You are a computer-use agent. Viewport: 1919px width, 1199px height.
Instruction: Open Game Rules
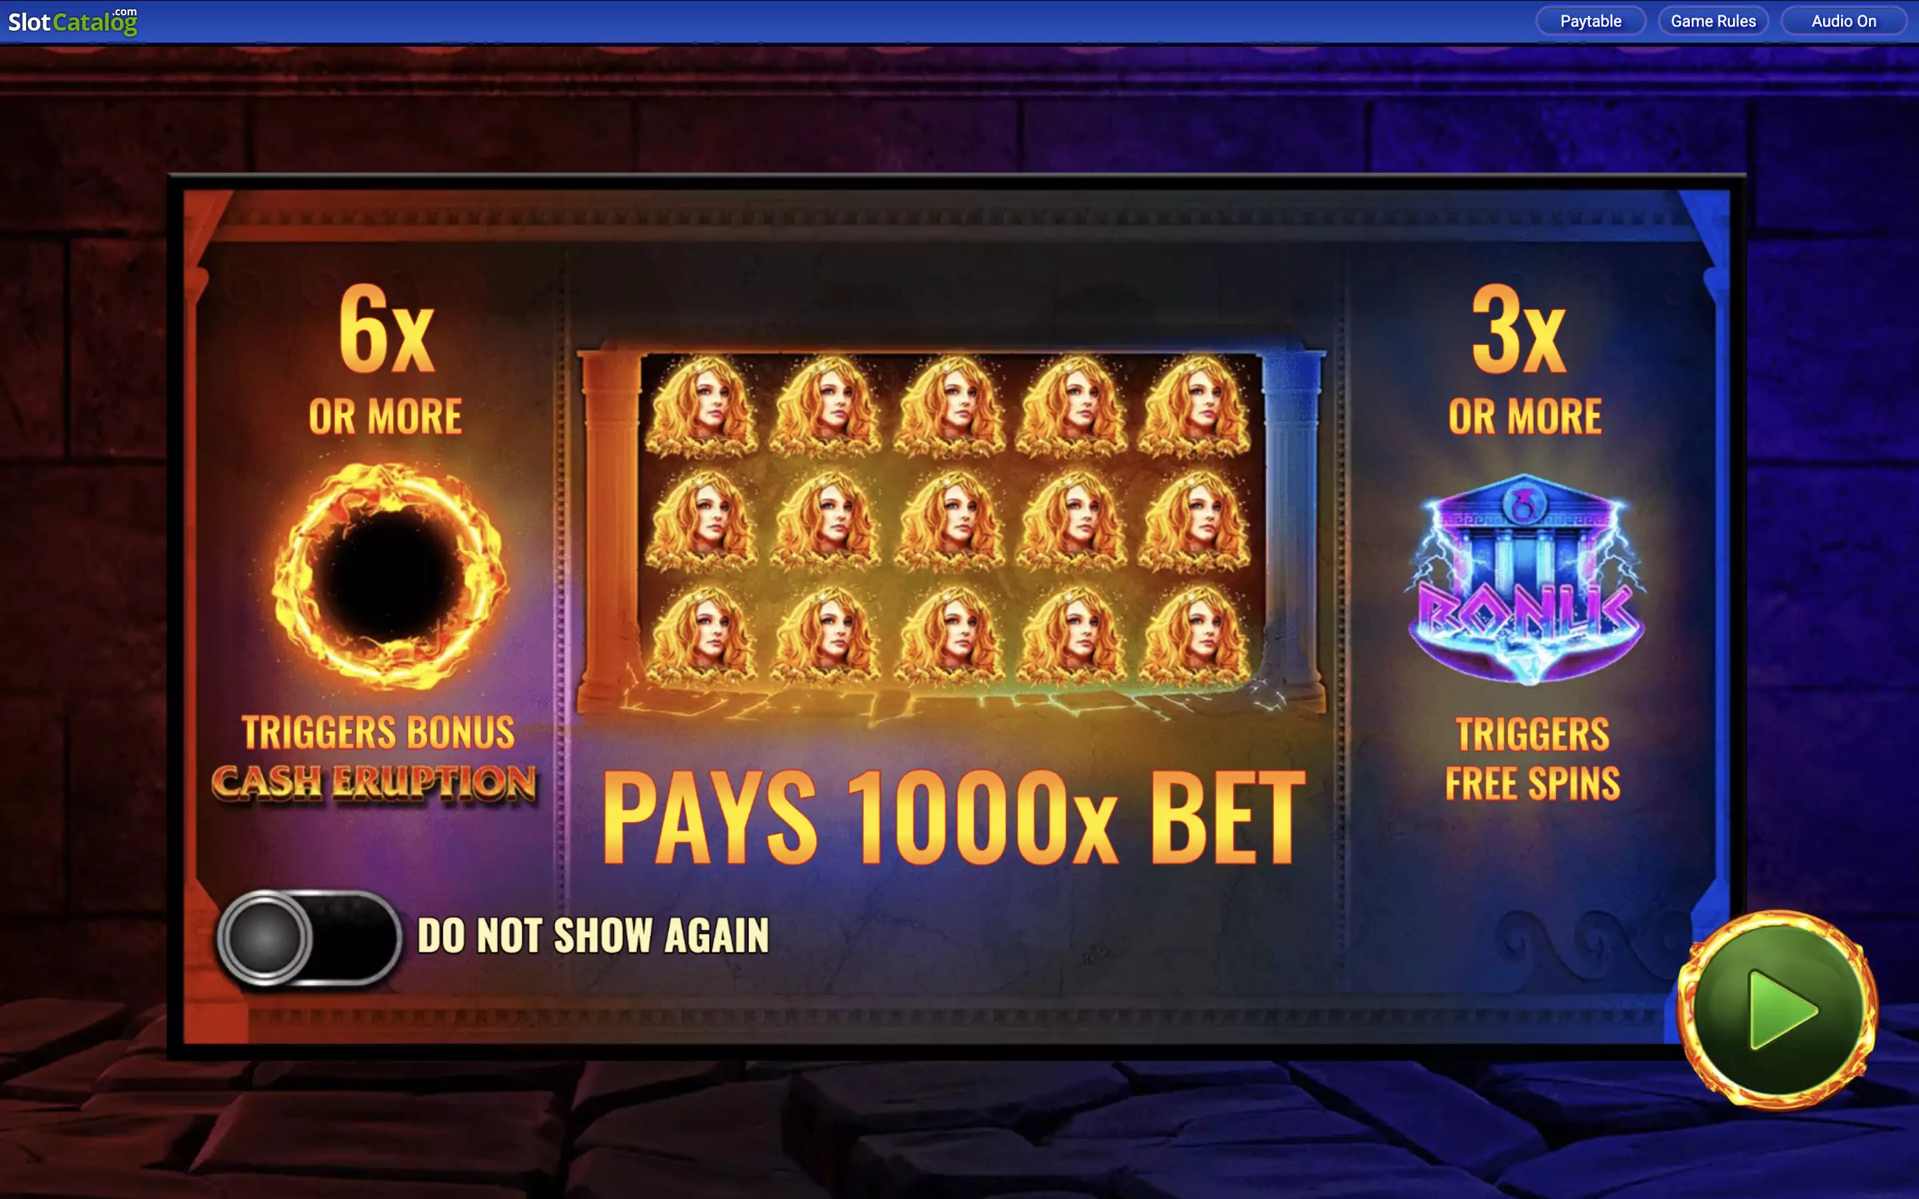pos(1713,21)
